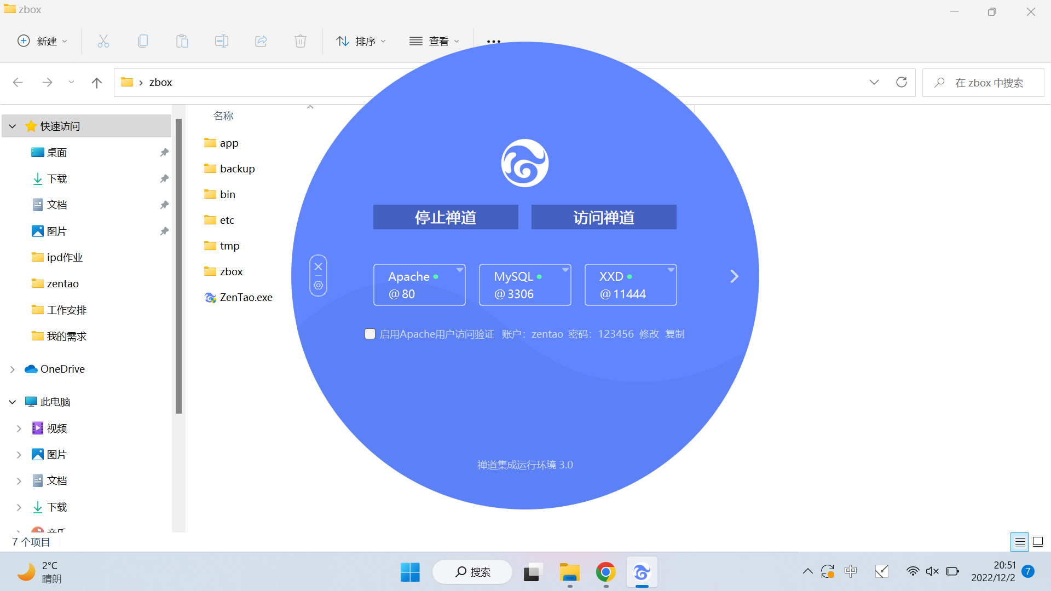Switch to large thumbnails view toggle
The height and width of the screenshot is (591, 1051).
pyautogui.click(x=1038, y=542)
